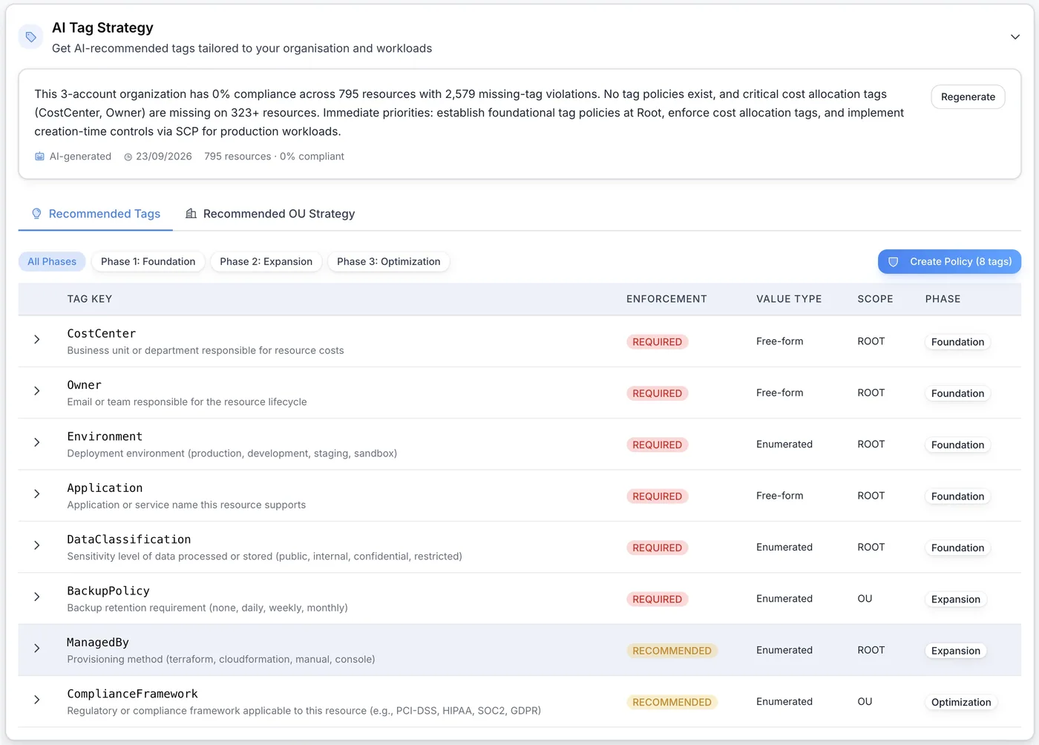Click the AI-generated calendar icon
1039x745 pixels.
point(39,157)
